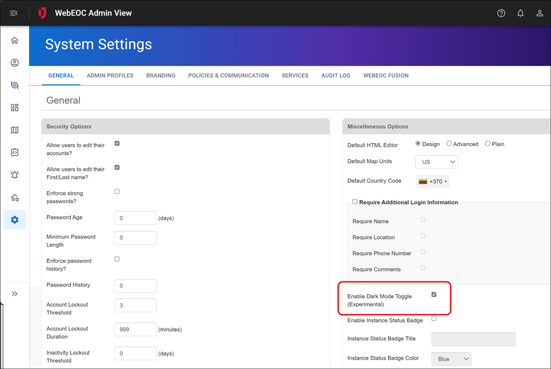Open the user account sidebar icon
Image resolution: width=551 pixels, height=369 pixels.
(x=15, y=63)
